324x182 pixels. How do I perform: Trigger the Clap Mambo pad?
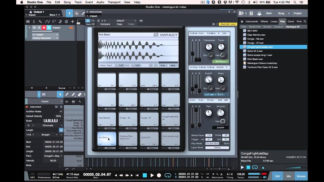(x=107, y=119)
